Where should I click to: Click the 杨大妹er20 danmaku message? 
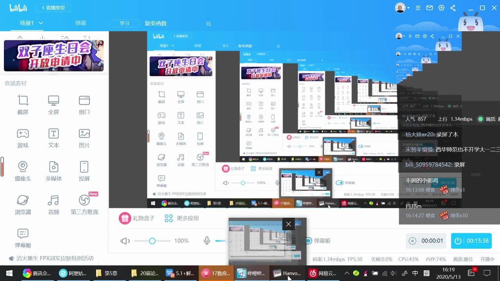(x=432, y=134)
